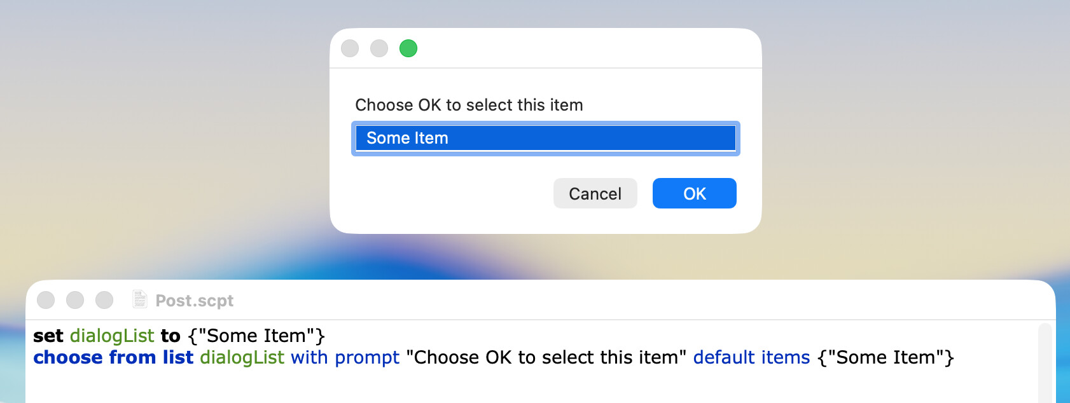Click the script editor's vertical scrollbar

point(1044,362)
